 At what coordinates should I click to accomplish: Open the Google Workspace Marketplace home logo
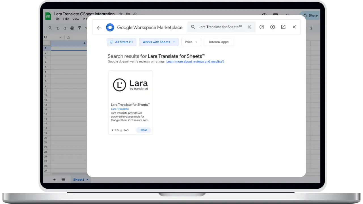[110, 27]
